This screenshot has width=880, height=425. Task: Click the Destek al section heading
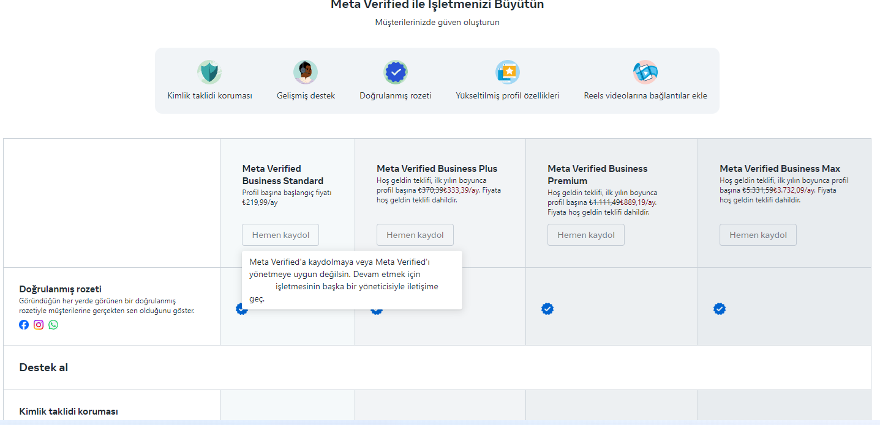(x=44, y=368)
